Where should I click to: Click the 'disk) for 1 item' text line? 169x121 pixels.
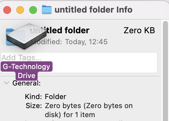click(70, 115)
